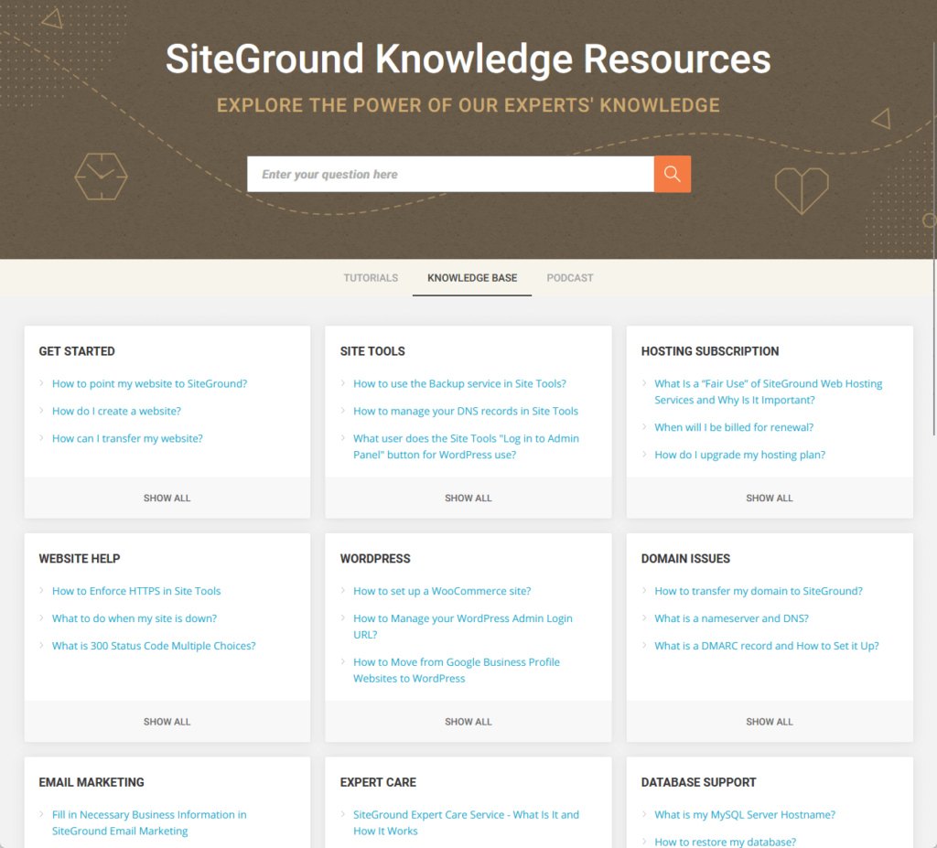This screenshot has width=937, height=848.
Task: Open 'How do I create a website?' article
Action: click(x=116, y=411)
